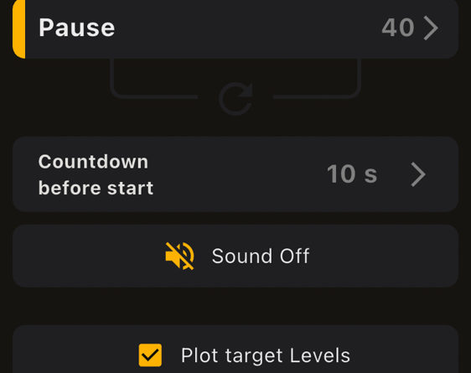
Task: Open the Pause step row
Action: 235,28
